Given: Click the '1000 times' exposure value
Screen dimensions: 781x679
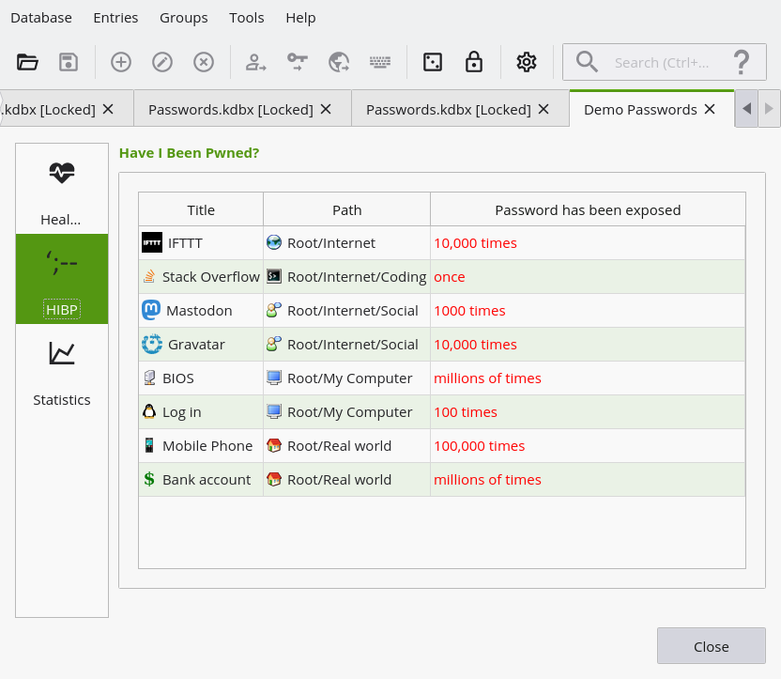Looking at the screenshot, I should (469, 311).
